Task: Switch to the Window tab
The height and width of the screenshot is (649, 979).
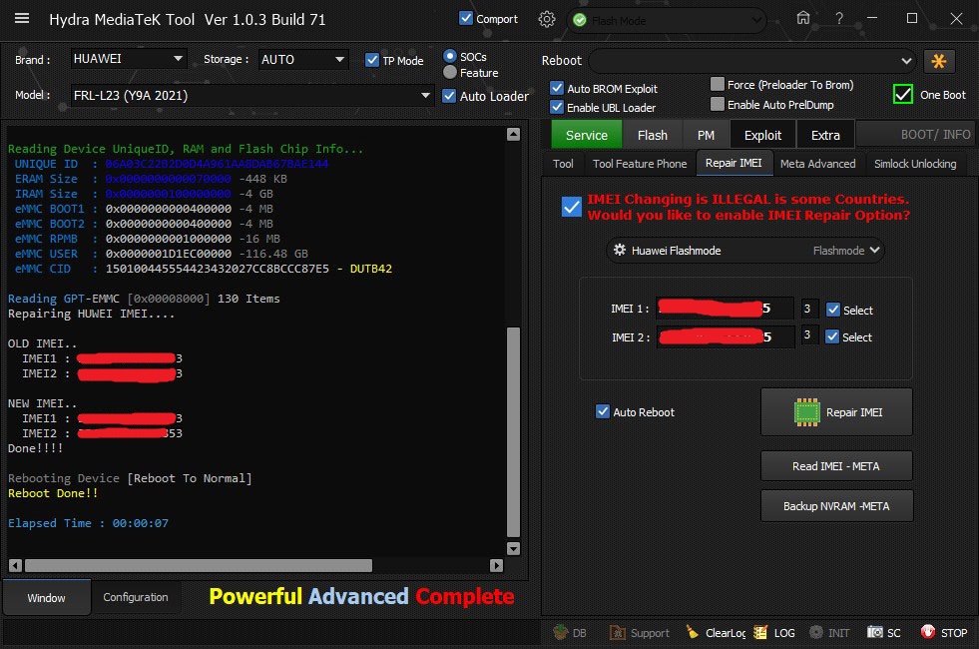Action: (47, 598)
